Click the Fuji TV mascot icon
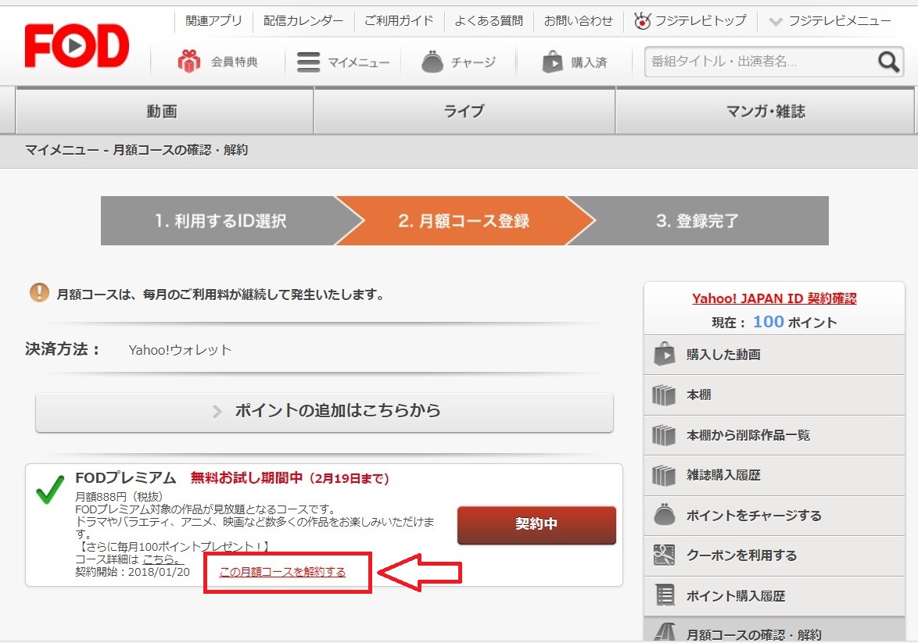 [642, 21]
